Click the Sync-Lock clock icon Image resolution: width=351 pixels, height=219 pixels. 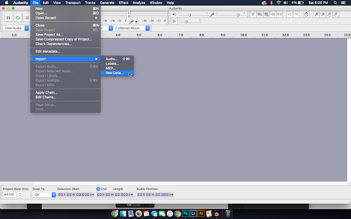tap(306, 15)
